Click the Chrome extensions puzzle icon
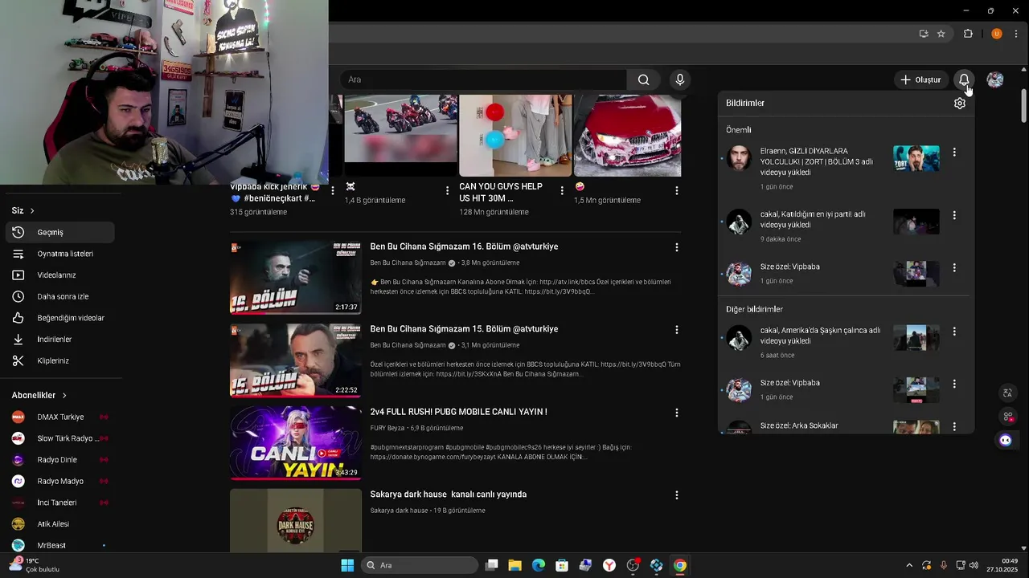Screen dimensions: 1029x578 pyautogui.click(x=968, y=34)
